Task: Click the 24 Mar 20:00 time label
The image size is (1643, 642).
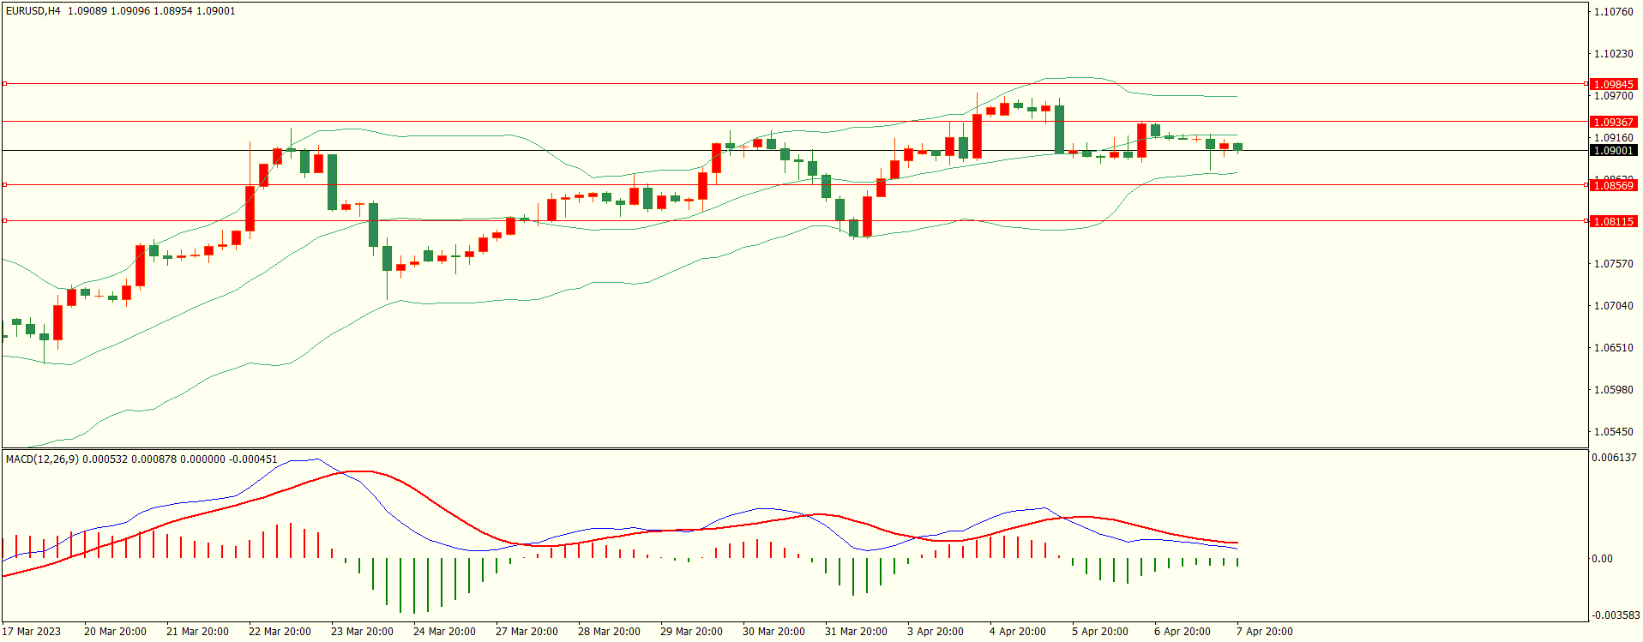Action: pyautogui.click(x=445, y=632)
